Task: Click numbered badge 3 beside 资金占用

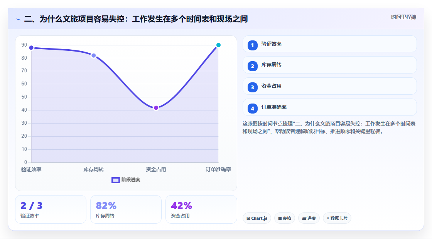Action: (x=252, y=87)
